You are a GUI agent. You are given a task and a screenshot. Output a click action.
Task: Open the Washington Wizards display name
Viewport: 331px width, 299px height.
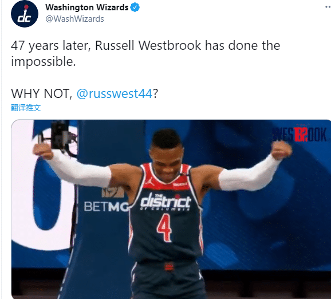click(x=87, y=7)
